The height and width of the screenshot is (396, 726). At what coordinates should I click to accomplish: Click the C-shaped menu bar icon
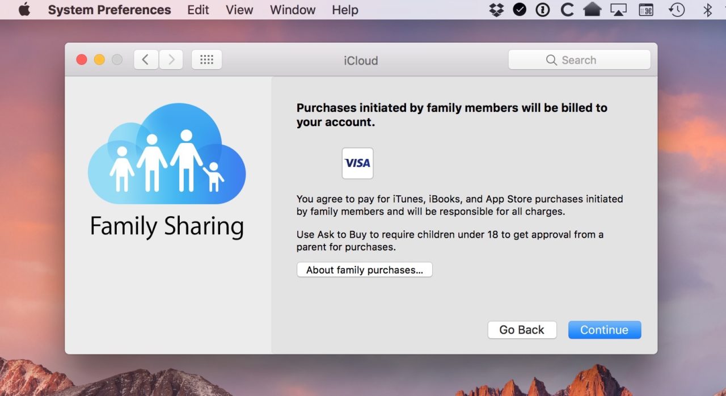click(x=567, y=10)
